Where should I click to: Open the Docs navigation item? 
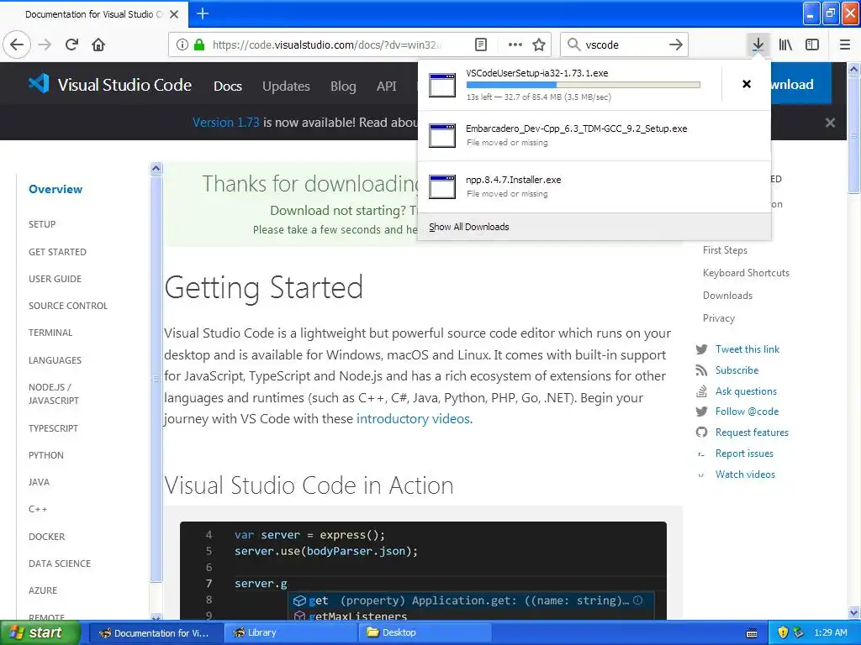[x=228, y=87]
